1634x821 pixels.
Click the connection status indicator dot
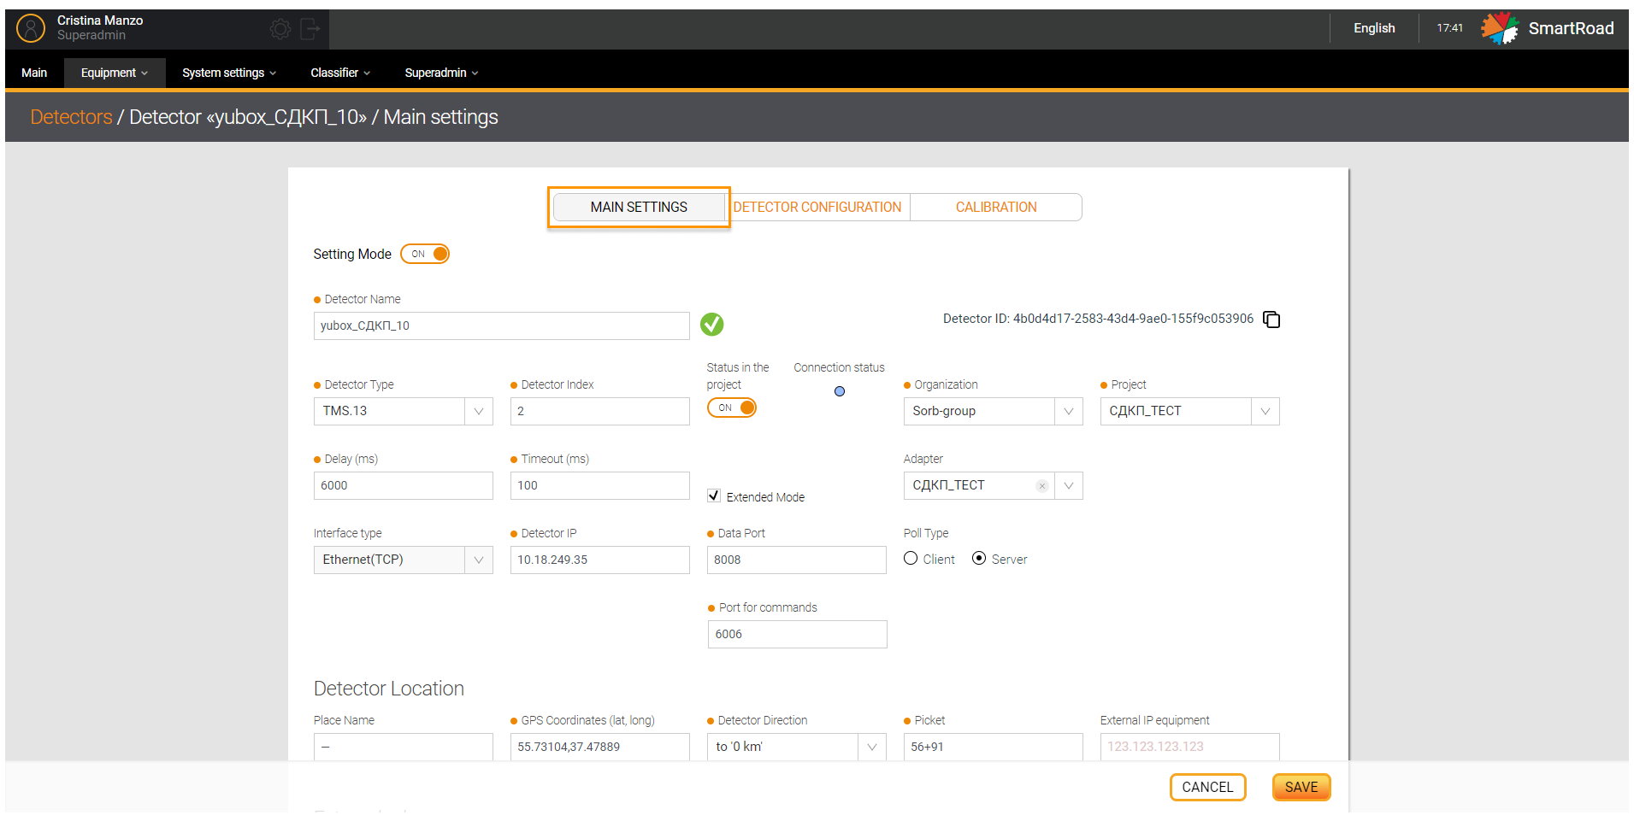840,391
